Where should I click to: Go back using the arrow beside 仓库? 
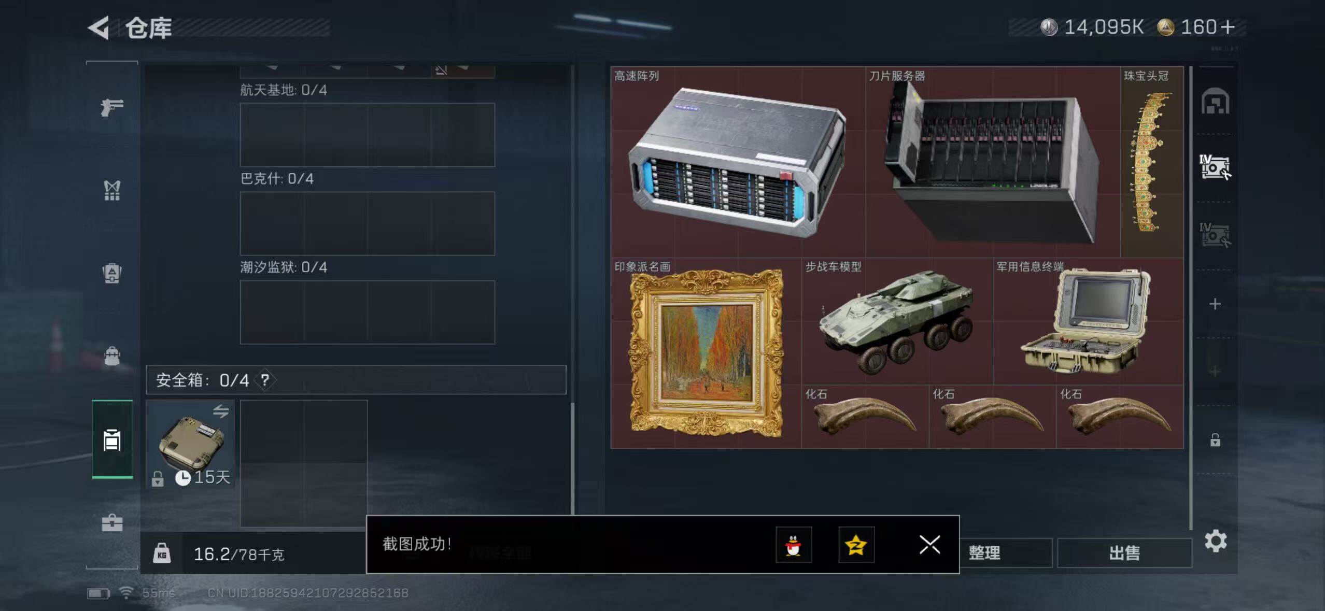pos(98,27)
